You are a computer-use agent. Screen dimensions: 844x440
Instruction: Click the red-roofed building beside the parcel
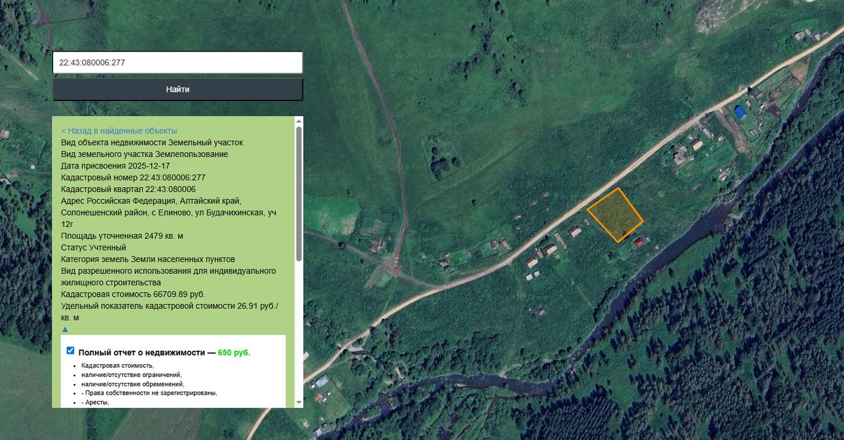tap(640, 242)
